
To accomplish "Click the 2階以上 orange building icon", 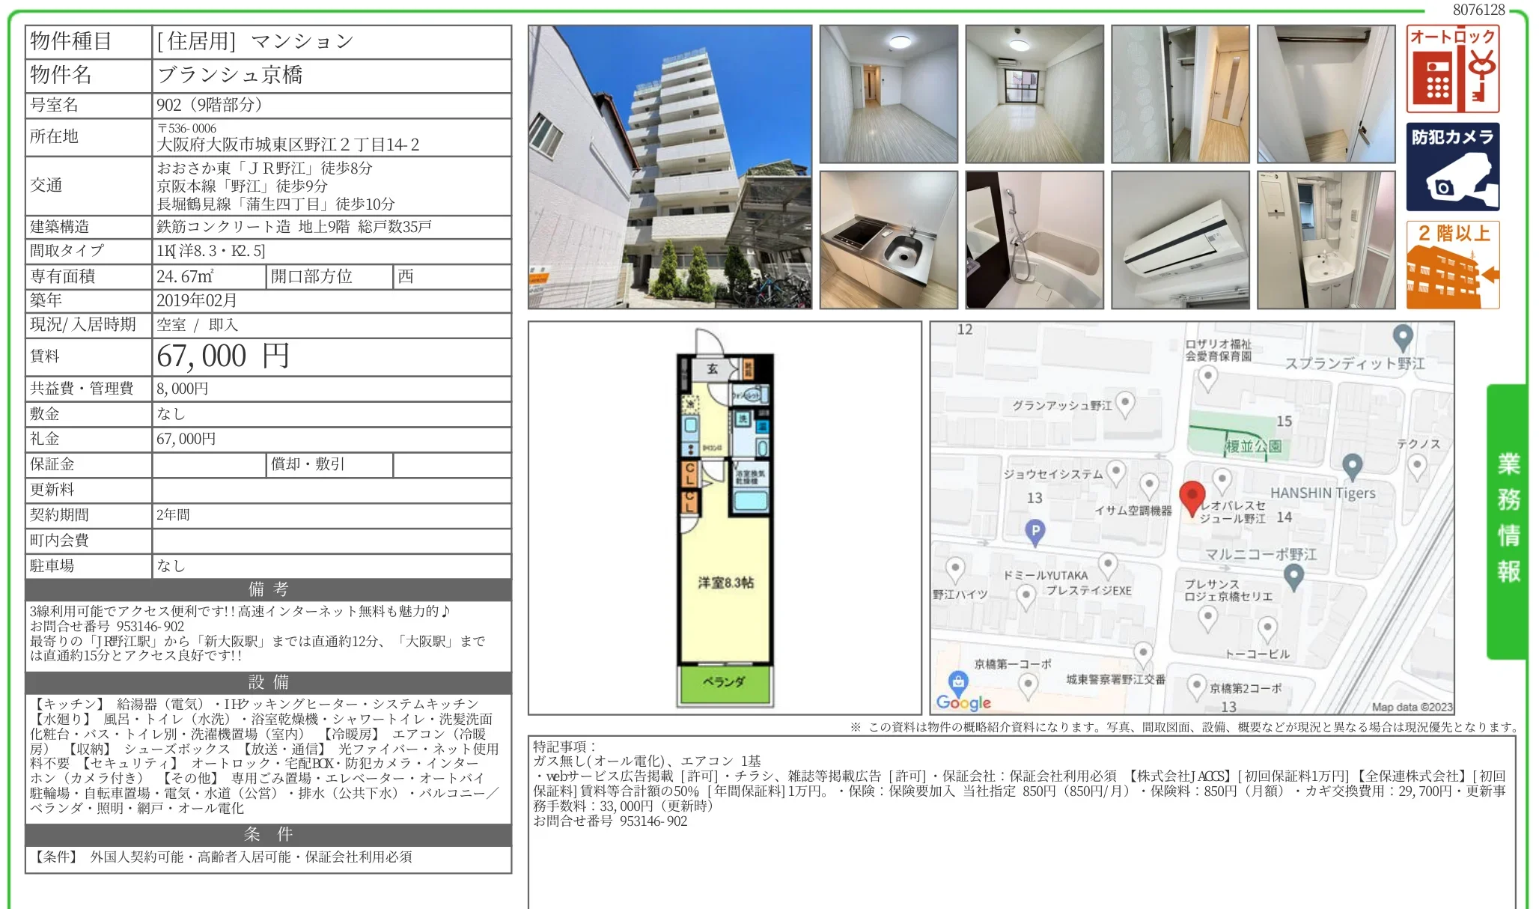I will click(1452, 265).
